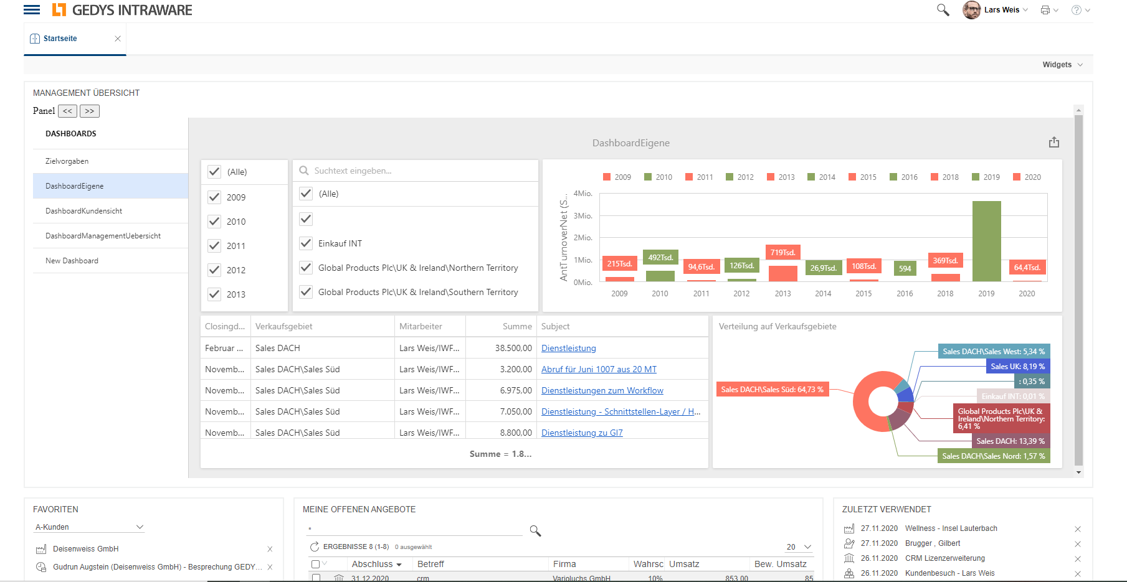
Task: Expand the print options arrow
Action: [1056, 10]
